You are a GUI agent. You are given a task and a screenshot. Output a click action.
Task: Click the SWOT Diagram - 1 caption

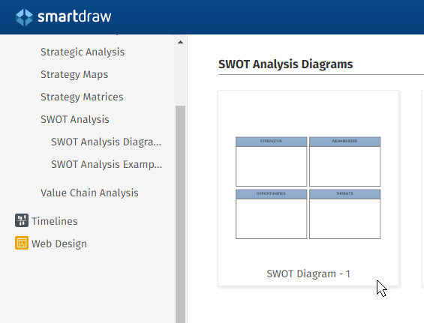(308, 274)
